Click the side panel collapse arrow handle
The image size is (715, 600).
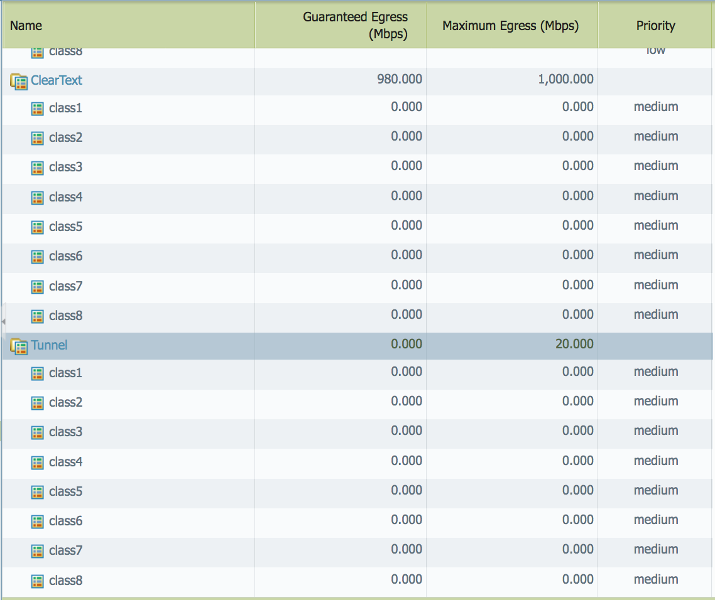point(3,321)
